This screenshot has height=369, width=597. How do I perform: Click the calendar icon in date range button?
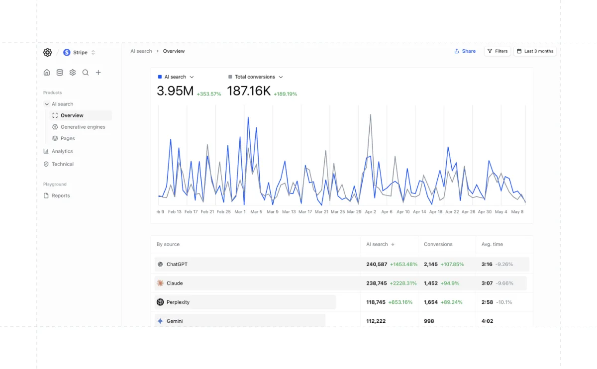pos(519,51)
